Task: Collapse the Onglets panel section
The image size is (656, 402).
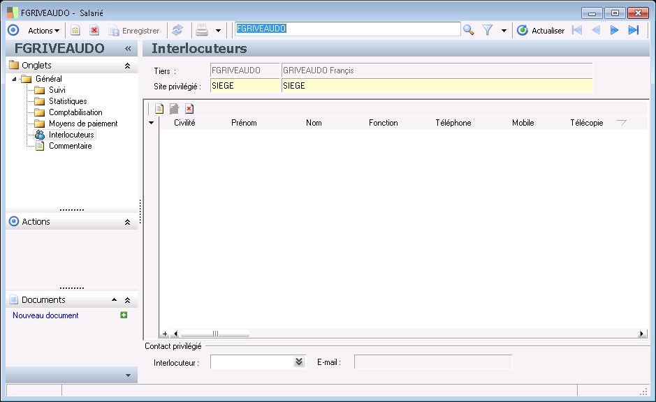Action: 127,66
